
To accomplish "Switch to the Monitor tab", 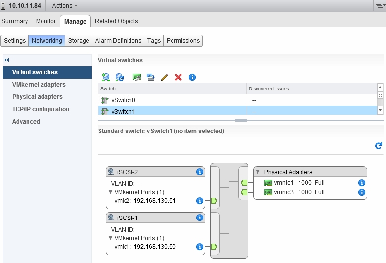I will pos(46,21).
